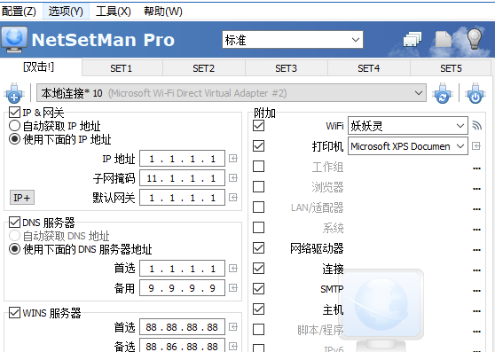This screenshot has height=352, width=495.
Task: Toggle the WINS 服务器 checkbox
Action: coord(14,313)
